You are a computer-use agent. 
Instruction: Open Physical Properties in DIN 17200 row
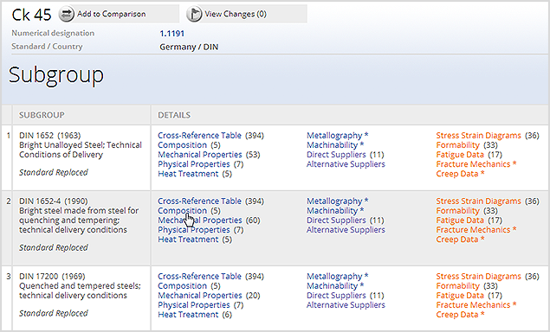tap(194, 305)
